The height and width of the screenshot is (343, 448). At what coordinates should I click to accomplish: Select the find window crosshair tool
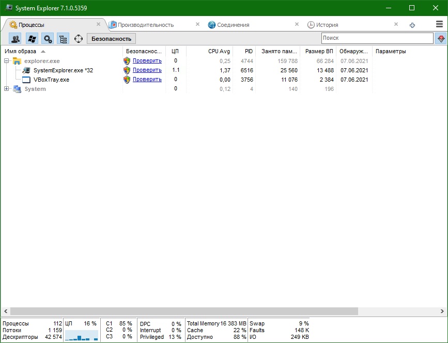(79, 39)
